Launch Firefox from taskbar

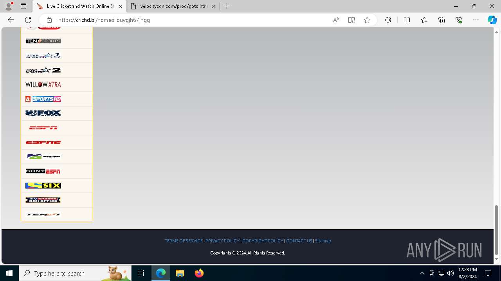click(199, 273)
